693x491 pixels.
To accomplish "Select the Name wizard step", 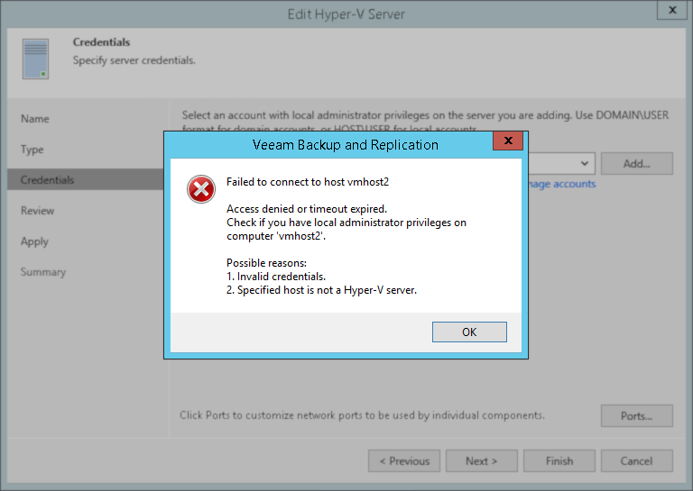I will tap(35, 119).
